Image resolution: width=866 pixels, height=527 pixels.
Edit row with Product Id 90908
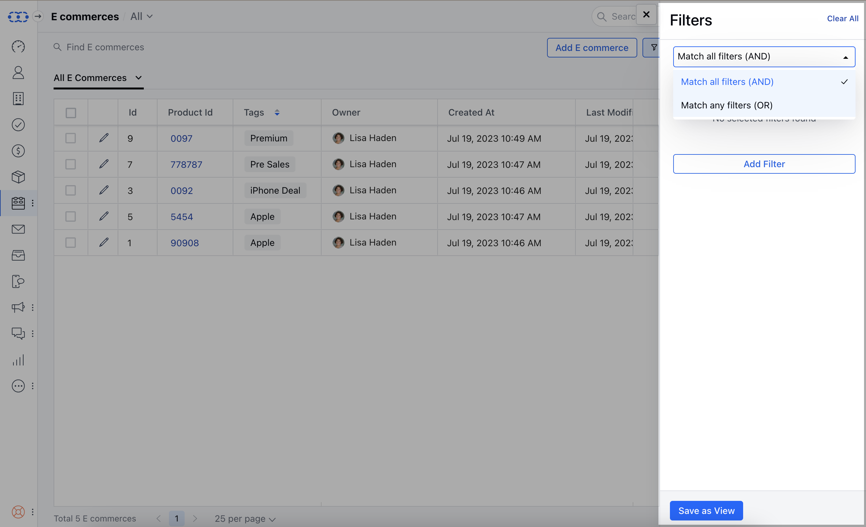[x=104, y=242]
